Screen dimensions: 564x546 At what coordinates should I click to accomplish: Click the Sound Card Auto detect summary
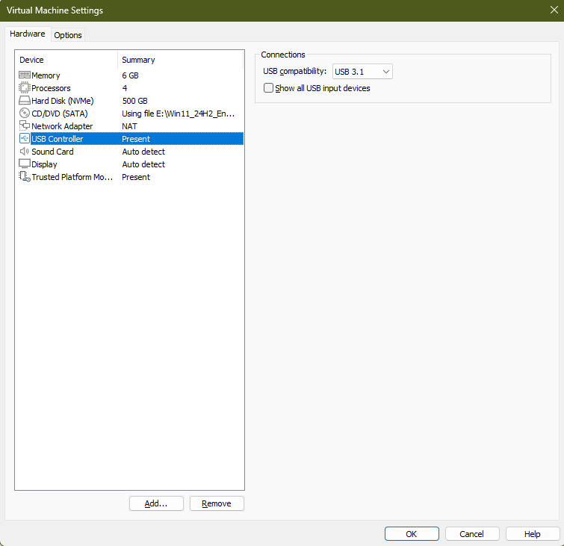pyautogui.click(x=143, y=152)
